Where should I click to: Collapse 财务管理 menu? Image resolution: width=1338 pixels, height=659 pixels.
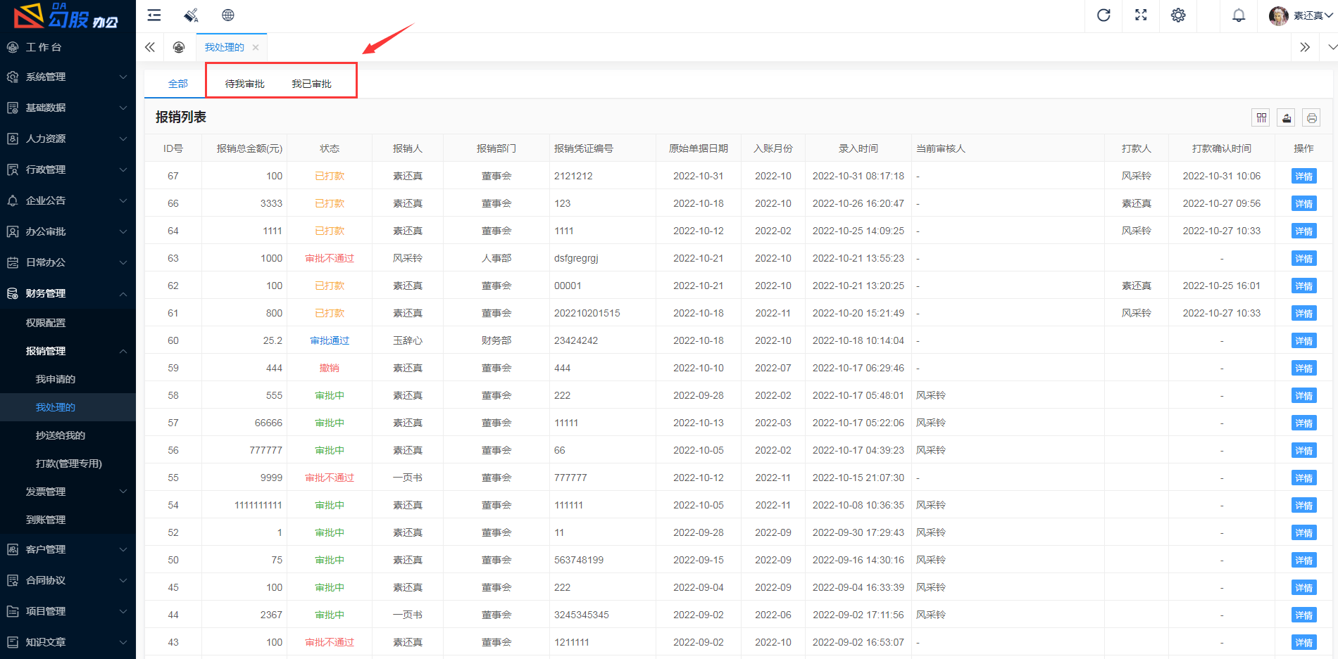pos(68,293)
